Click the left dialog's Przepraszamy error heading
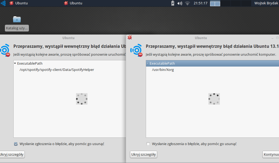The image size is (279, 163). click(69, 46)
